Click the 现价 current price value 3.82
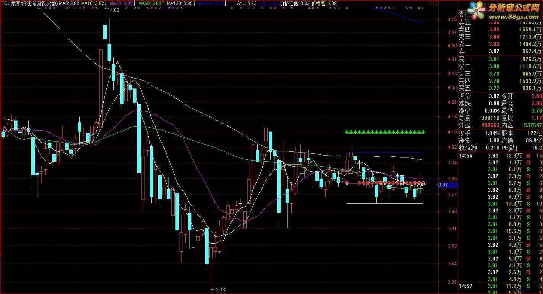This screenshot has height=294, width=543. point(494,96)
